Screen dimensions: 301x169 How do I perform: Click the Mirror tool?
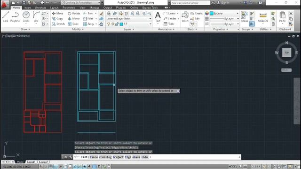point(74,19)
